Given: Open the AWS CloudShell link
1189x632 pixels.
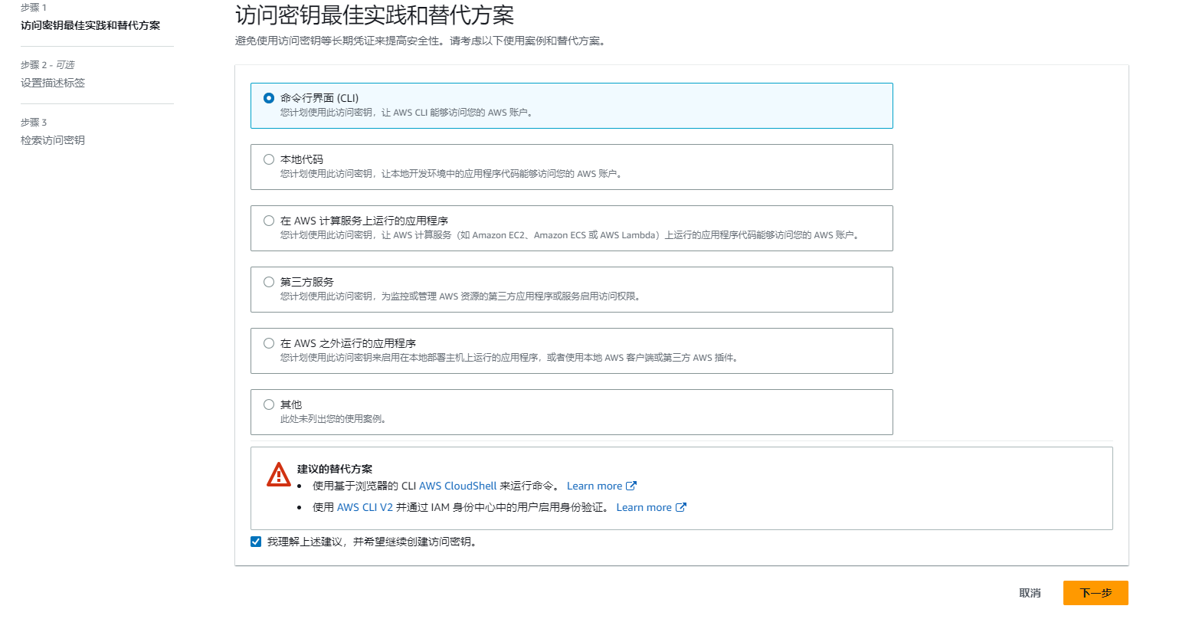Looking at the screenshot, I should coord(457,486).
